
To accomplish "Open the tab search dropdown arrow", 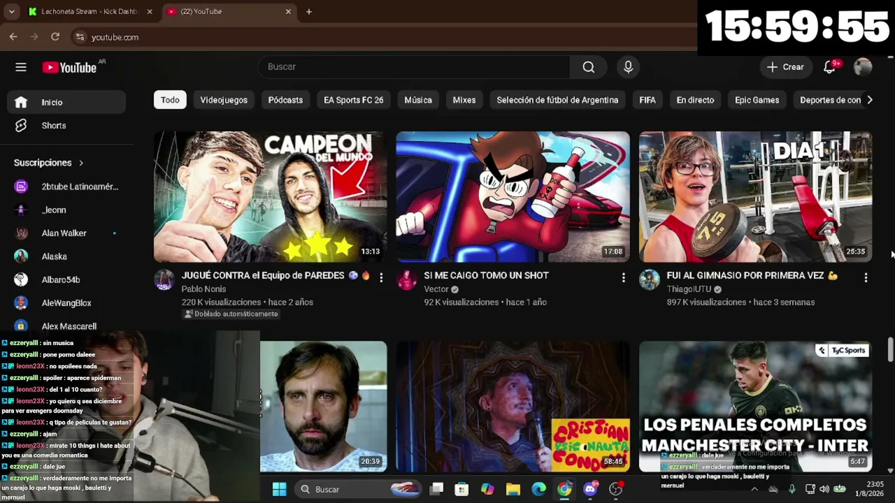I will pos(11,12).
